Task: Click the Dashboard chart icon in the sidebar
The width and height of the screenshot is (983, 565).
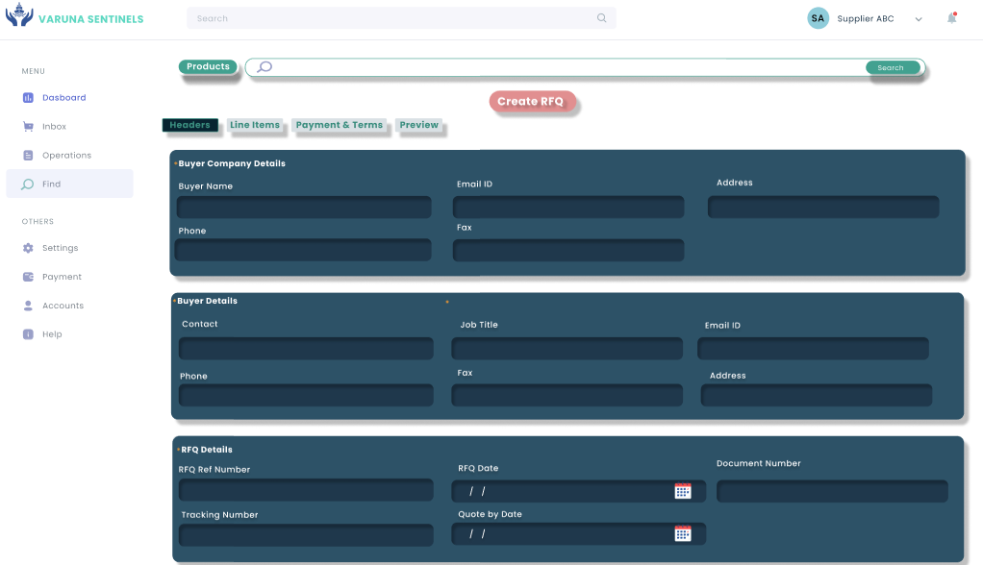Action: 28,98
